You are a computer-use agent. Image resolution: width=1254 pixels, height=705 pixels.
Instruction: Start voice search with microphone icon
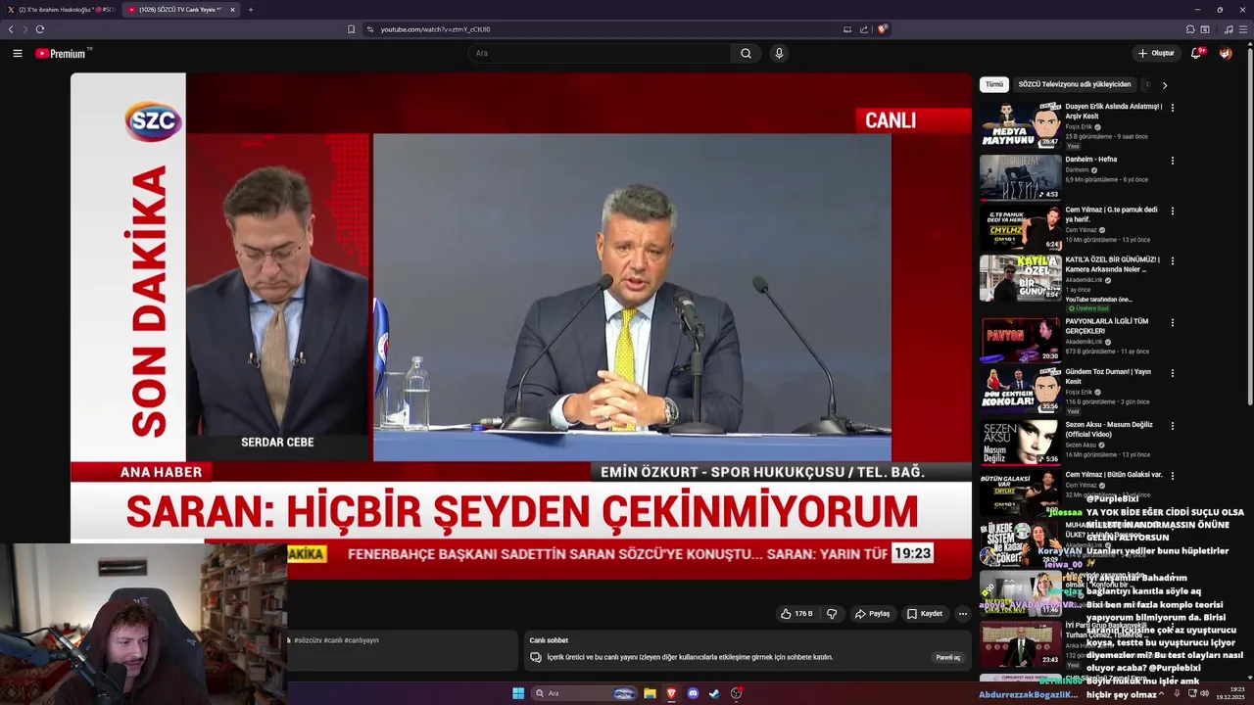[x=779, y=54]
